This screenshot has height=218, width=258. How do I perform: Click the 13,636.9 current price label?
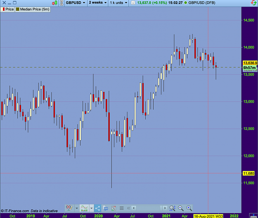pyautogui.click(x=250, y=63)
